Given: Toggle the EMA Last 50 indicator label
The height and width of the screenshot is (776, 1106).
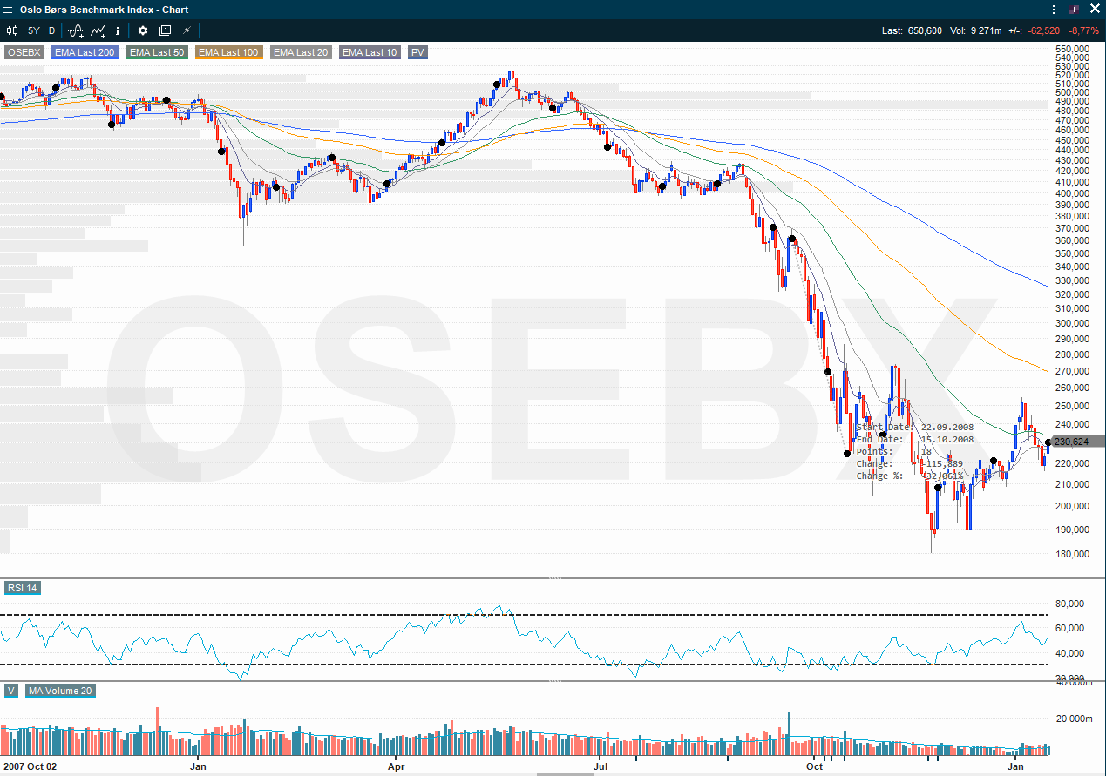Looking at the screenshot, I should pos(157,52).
